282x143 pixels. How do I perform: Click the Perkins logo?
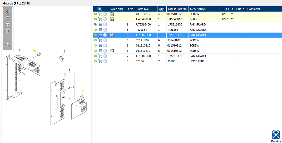(x=276, y=136)
